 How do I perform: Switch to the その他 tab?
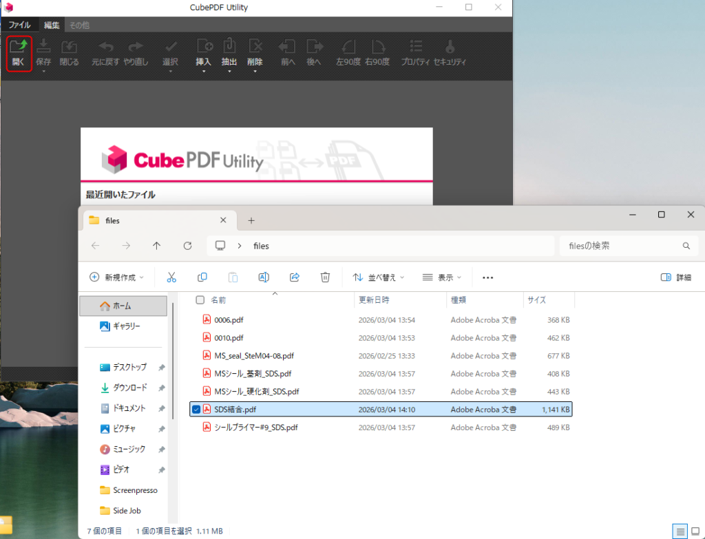79,25
